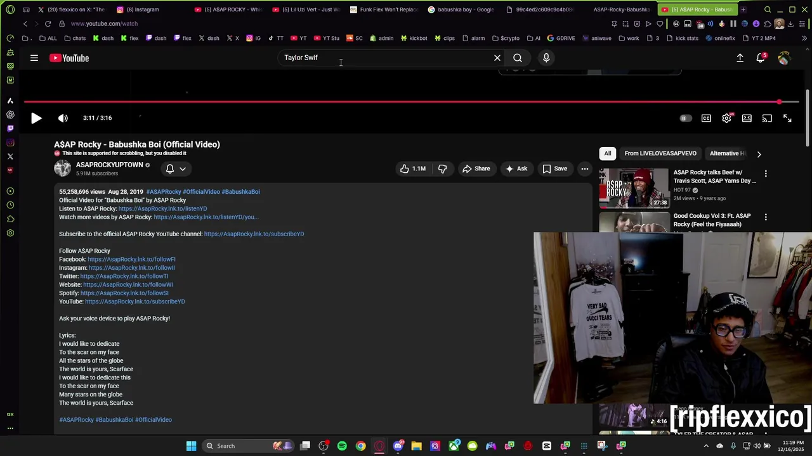The height and width of the screenshot is (456, 812).
Task: Open Chrome from the taskbar
Action: tap(360, 446)
